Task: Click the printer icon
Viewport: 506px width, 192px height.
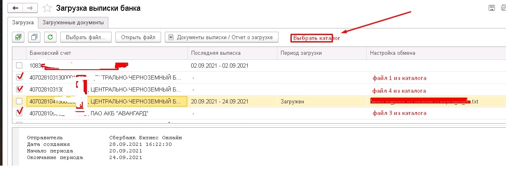Action: pos(503,8)
